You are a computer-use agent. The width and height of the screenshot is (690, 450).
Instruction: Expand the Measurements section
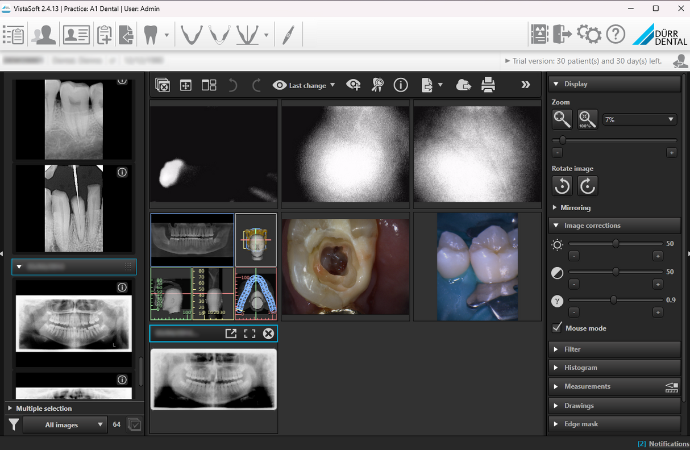click(x=587, y=386)
